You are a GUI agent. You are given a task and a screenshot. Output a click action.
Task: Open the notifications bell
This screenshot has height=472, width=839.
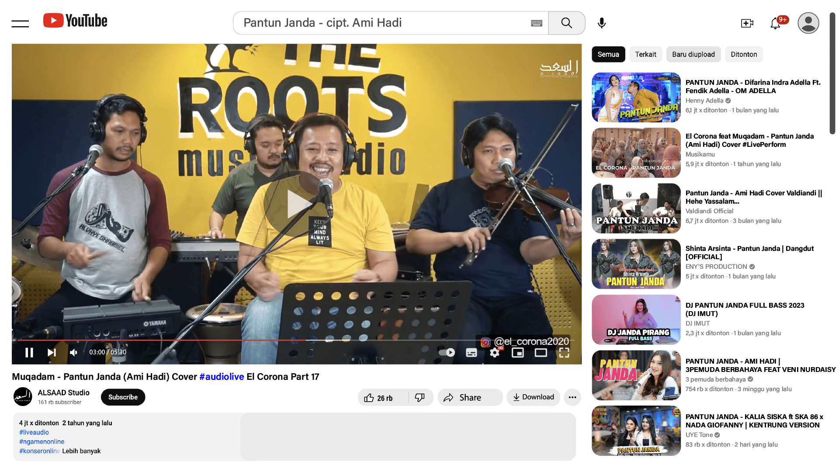pos(776,23)
